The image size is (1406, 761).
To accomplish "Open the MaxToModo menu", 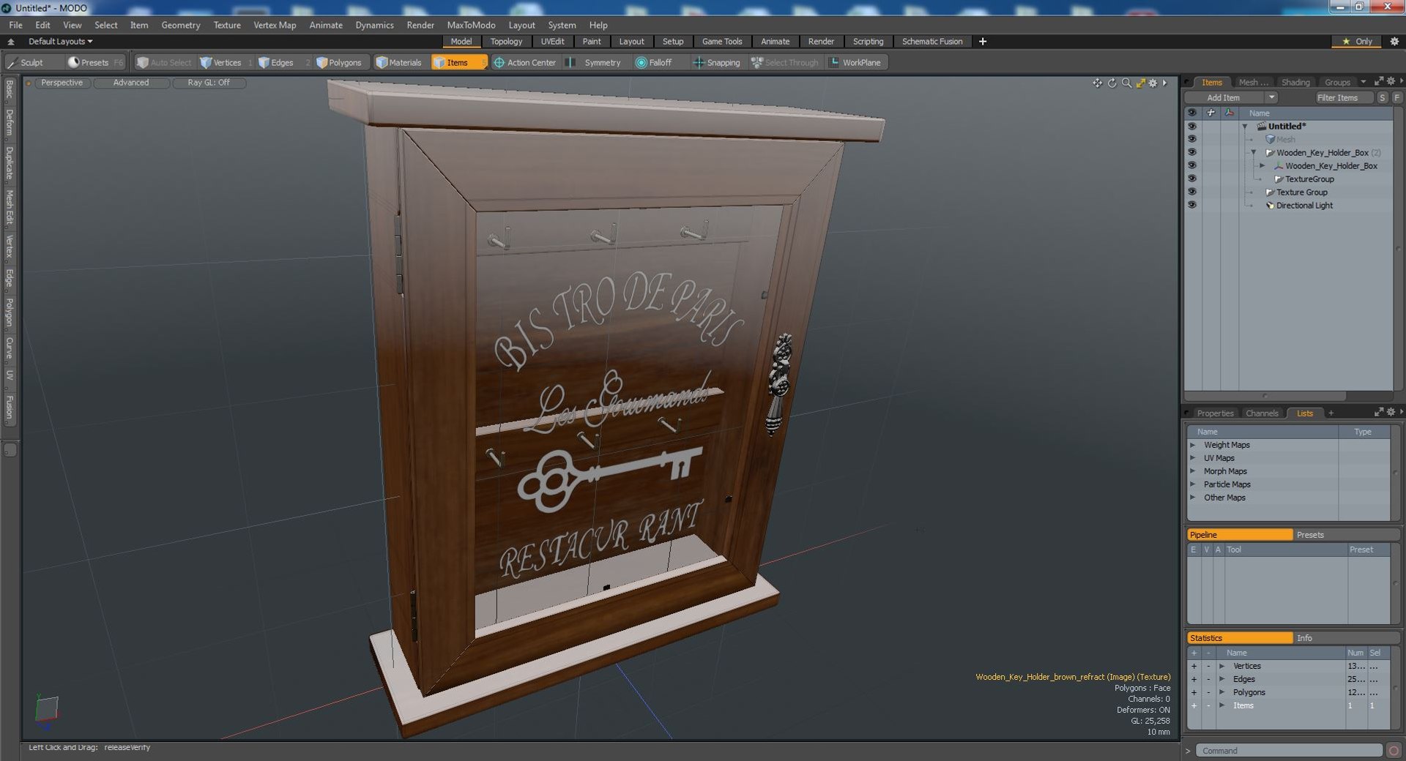I will [471, 25].
